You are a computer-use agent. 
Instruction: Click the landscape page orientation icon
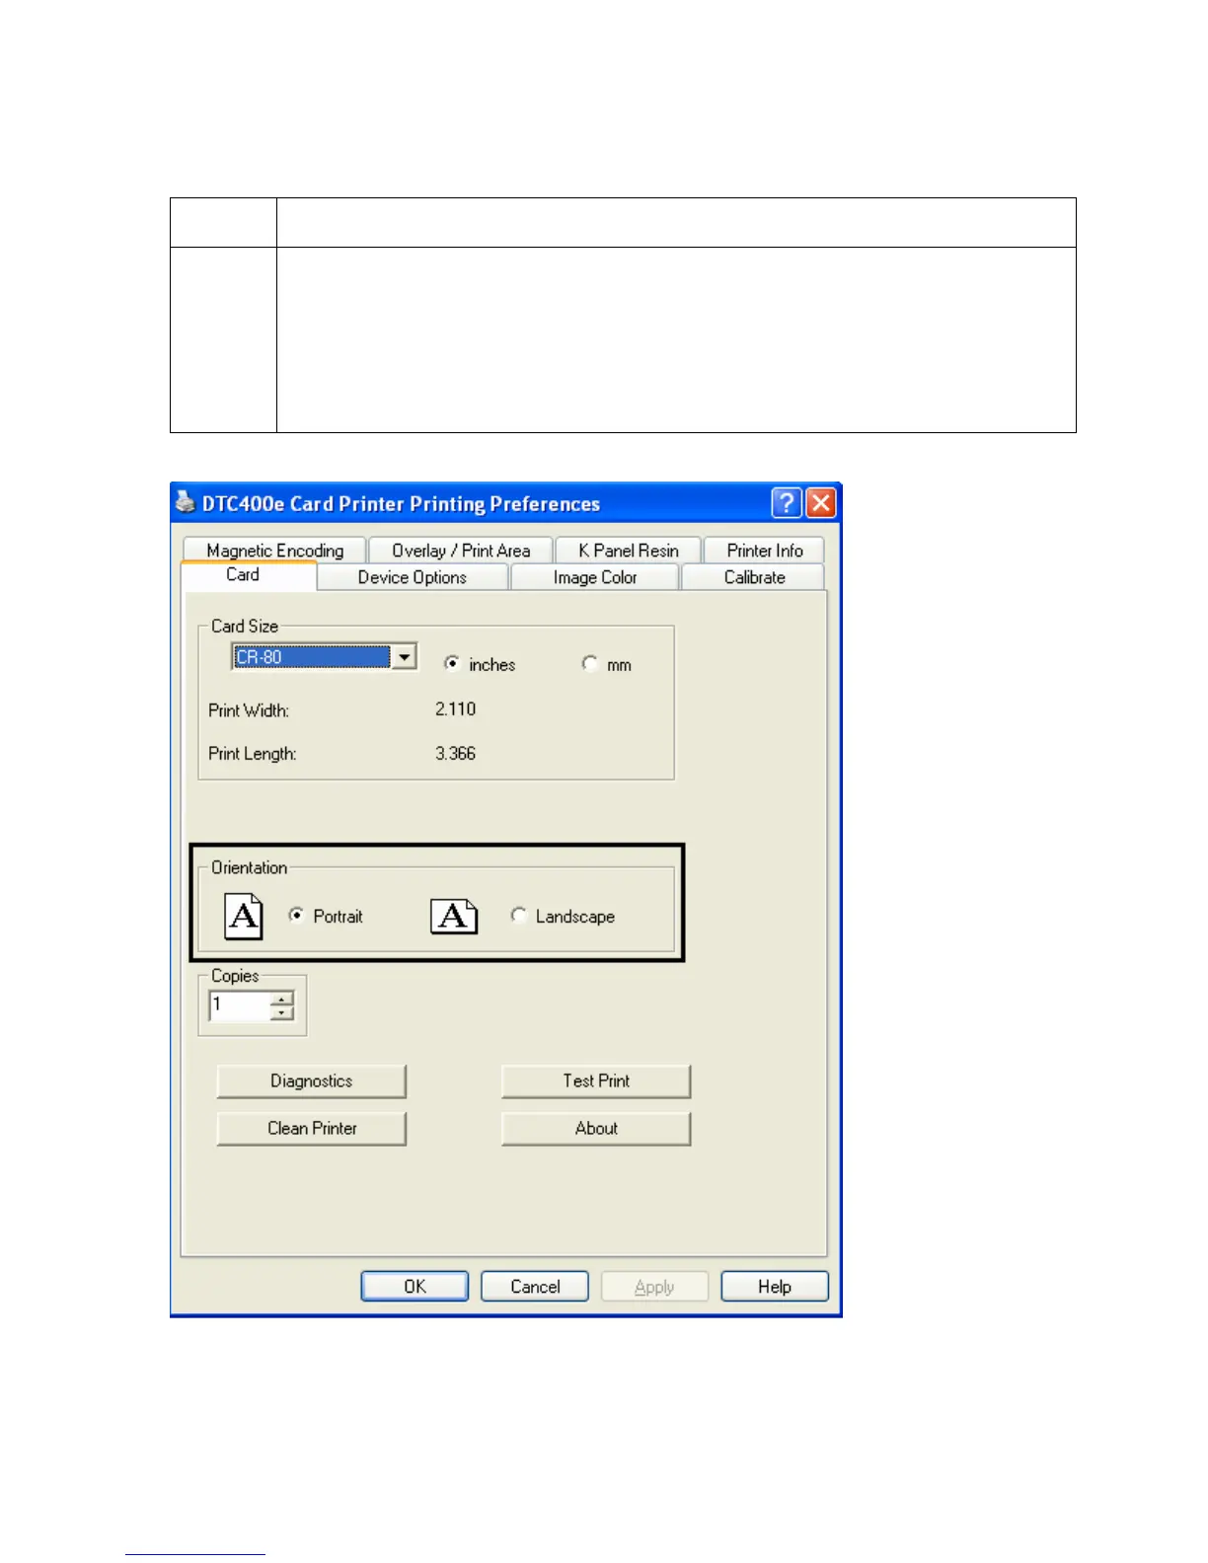[x=454, y=917]
